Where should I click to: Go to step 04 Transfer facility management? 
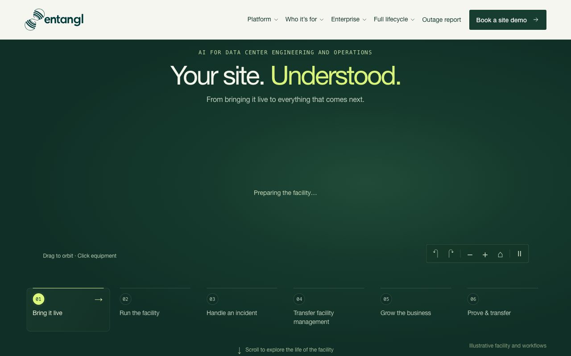pos(329,309)
